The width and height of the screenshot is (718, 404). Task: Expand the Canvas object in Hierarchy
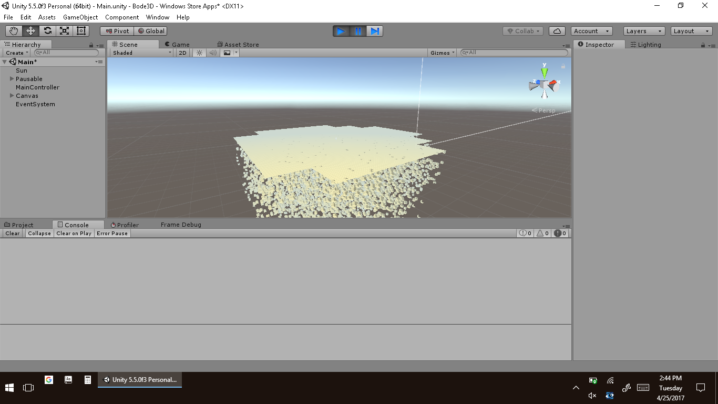pyautogui.click(x=12, y=96)
